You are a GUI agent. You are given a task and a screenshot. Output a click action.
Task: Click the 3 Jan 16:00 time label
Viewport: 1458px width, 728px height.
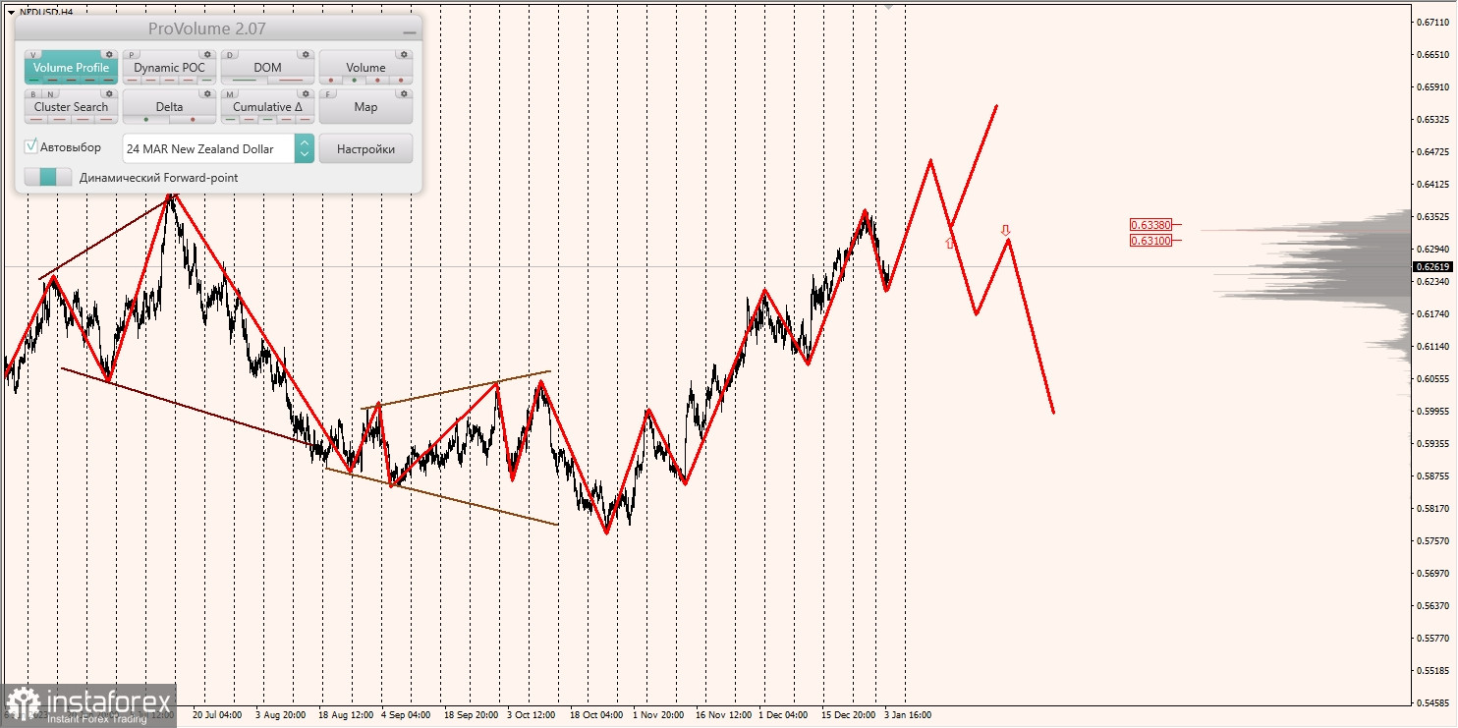[908, 715]
